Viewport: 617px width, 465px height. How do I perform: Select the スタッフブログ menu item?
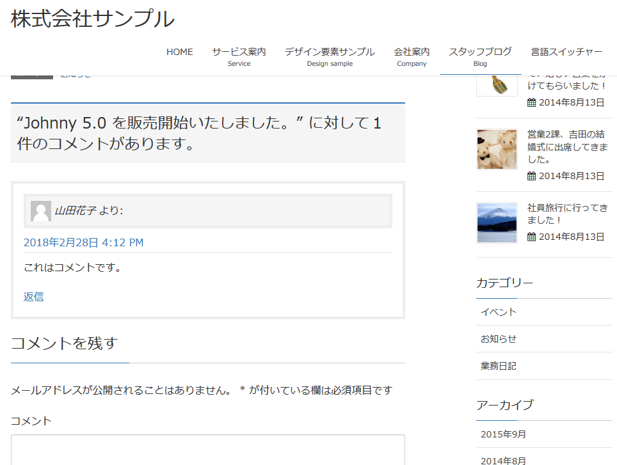tap(480, 56)
